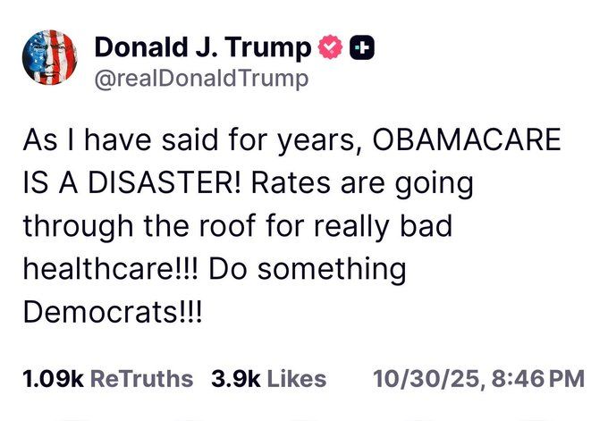Screen dimensions: 608x421
Task: Click the phrase Rates are going
Action: pos(362,184)
